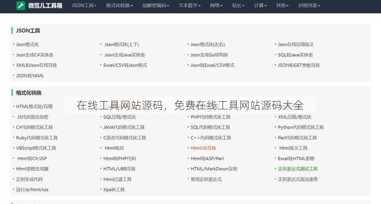Viewport: 381px width, 204px height.
Task: Select Excel/CSV转Json格式 link
Action: [125, 65]
